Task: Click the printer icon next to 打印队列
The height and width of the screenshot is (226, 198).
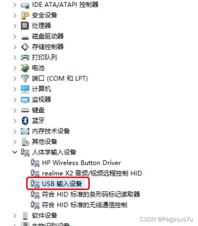Action: 25,57
